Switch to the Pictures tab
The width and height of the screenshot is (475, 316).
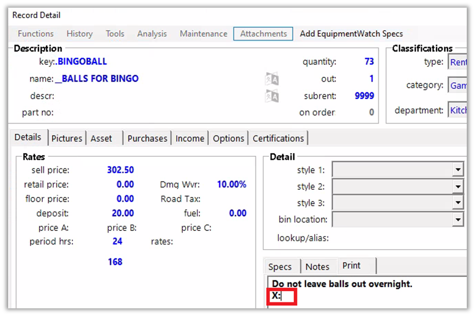point(66,138)
